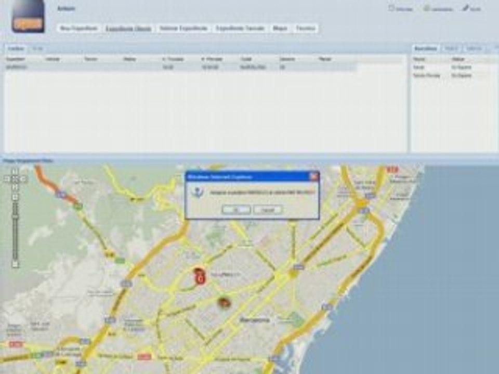Select the active first tab in the right panel

tap(426, 49)
